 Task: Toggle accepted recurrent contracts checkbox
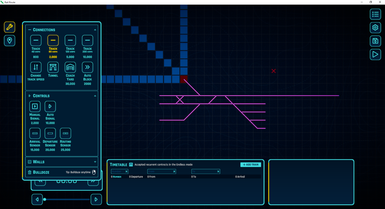(x=131, y=165)
